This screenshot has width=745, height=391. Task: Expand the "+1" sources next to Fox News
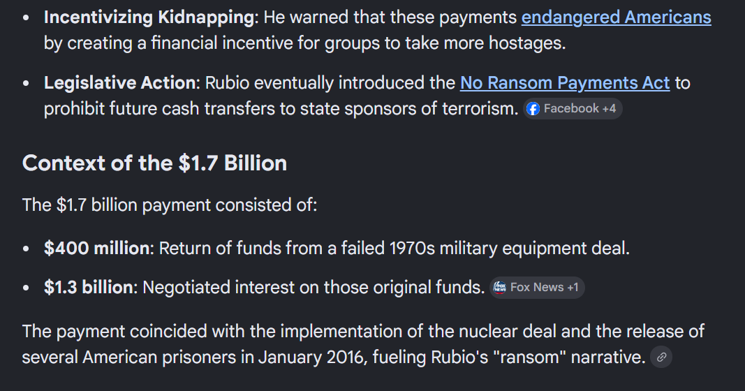[572, 288]
